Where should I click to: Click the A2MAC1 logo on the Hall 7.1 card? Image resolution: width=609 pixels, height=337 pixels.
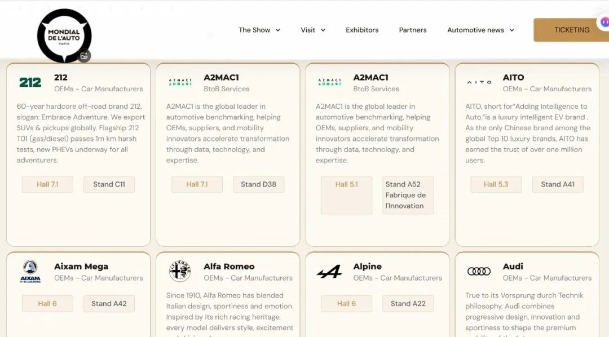pos(180,82)
